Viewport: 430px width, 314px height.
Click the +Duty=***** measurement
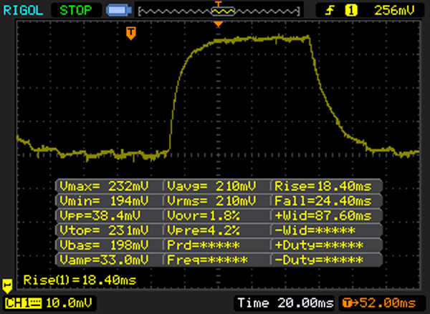tap(319, 245)
